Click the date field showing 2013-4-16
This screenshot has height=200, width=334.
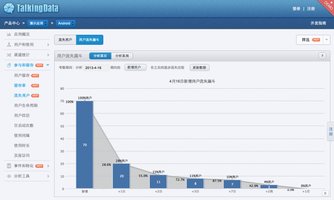tap(97, 68)
